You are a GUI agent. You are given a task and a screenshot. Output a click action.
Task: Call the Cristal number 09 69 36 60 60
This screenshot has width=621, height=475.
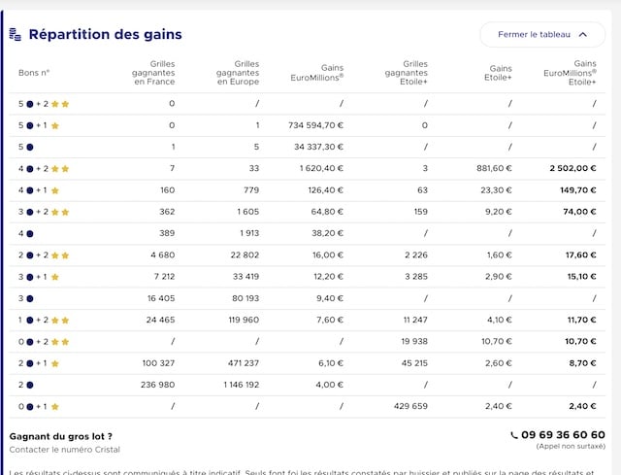click(563, 435)
